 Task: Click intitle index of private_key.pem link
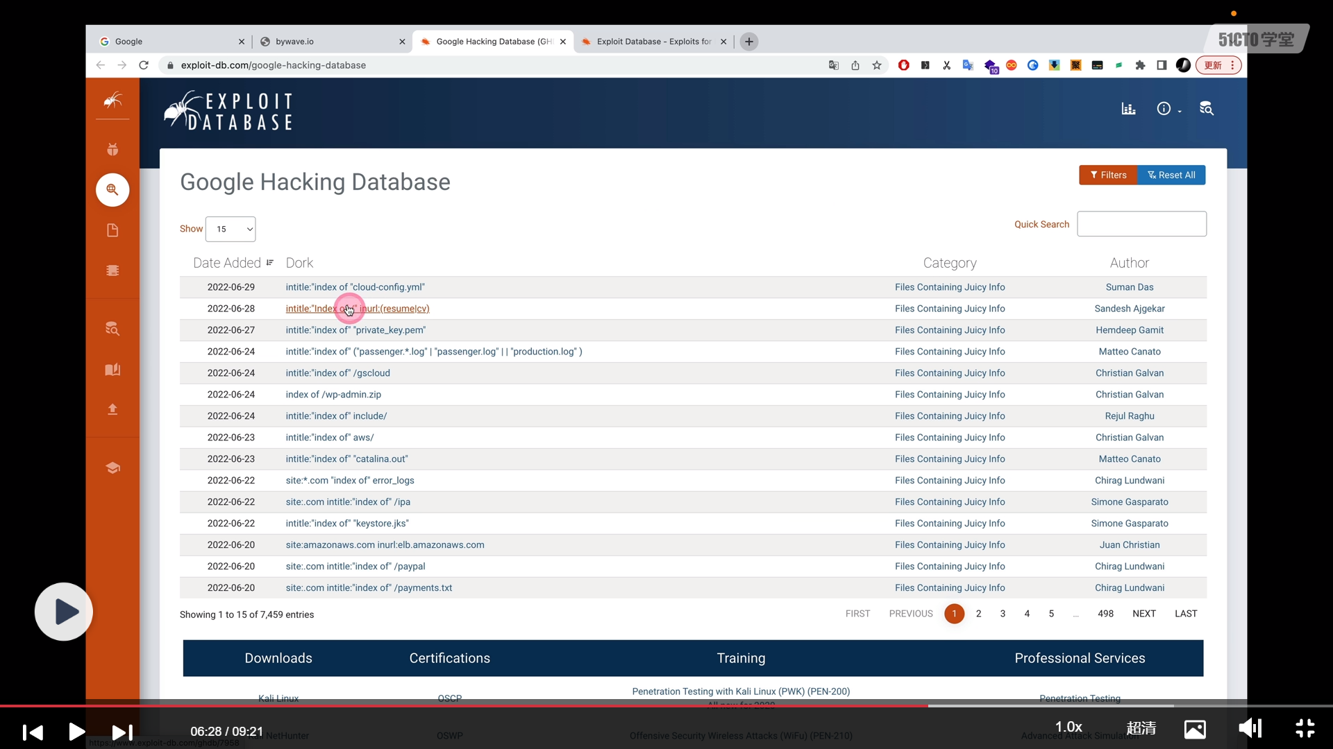[x=356, y=329]
